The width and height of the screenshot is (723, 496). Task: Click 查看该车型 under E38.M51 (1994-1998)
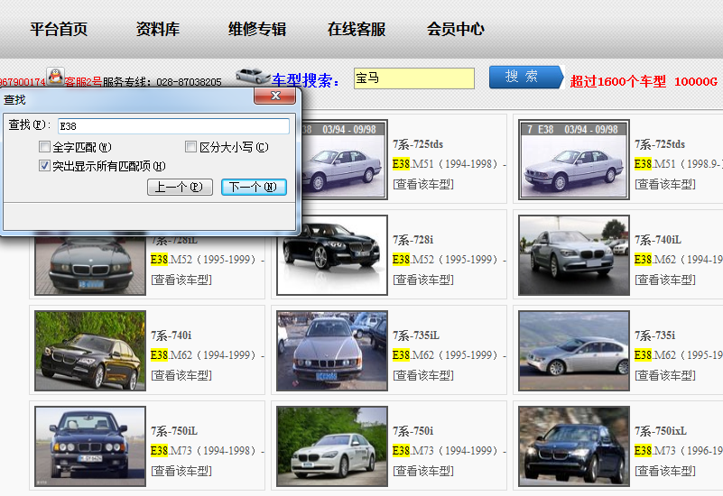click(423, 184)
